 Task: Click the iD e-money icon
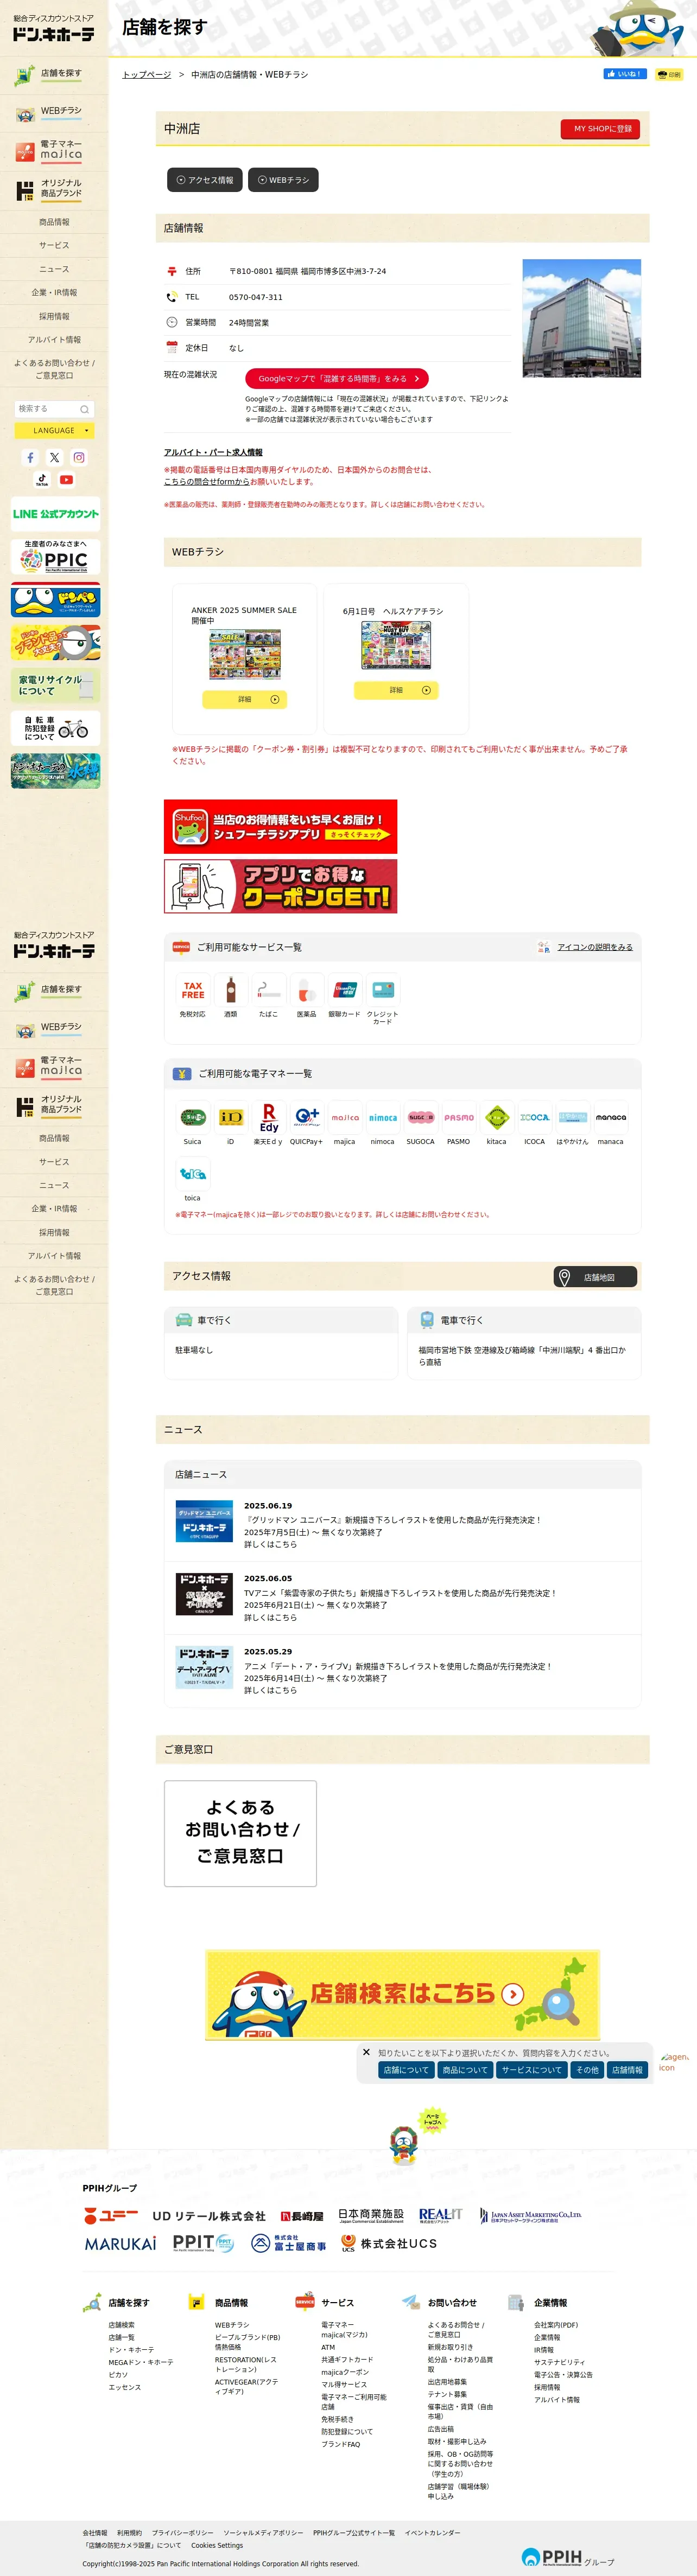pyautogui.click(x=230, y=1117)
